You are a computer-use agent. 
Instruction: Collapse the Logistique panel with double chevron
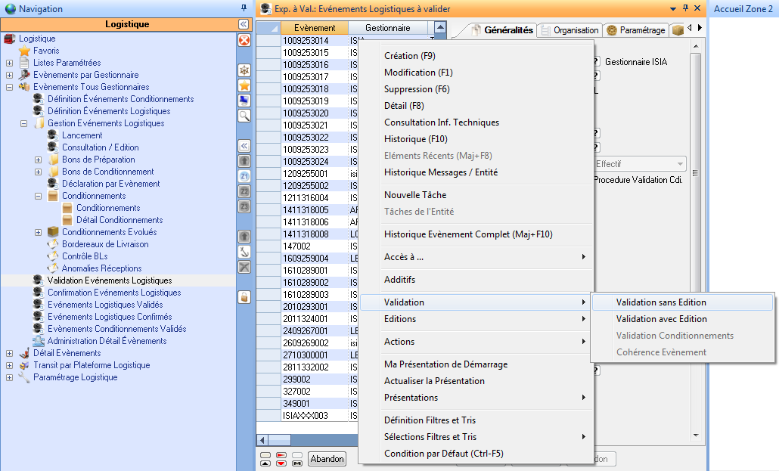click(244, 24)
